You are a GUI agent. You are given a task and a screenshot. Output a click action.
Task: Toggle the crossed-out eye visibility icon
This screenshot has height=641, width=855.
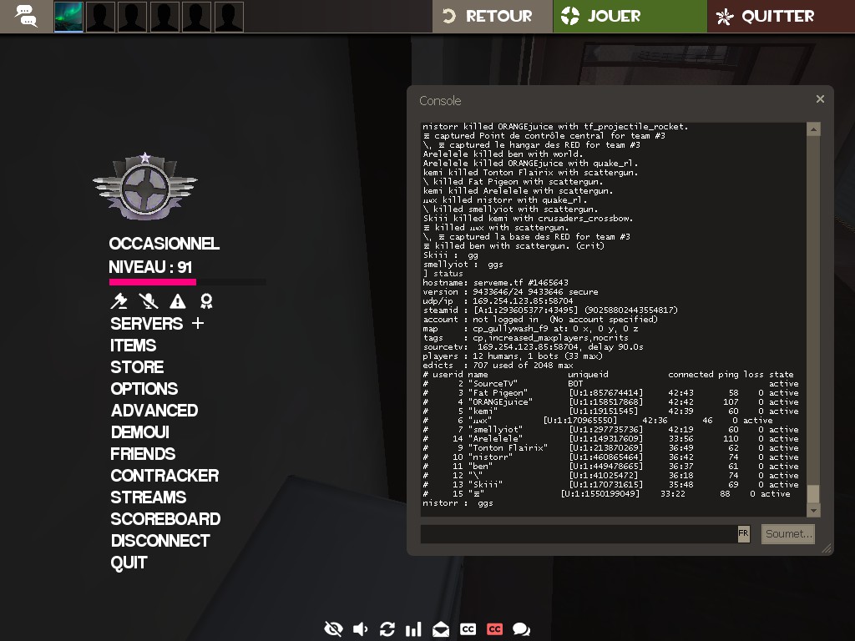point(333,629)
